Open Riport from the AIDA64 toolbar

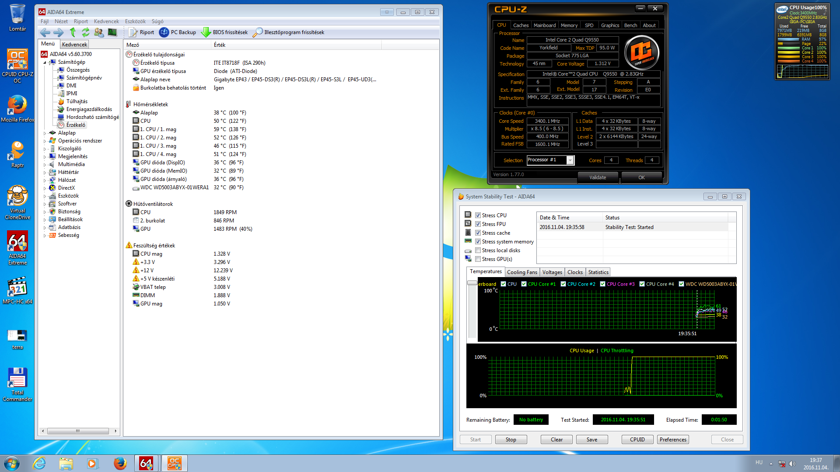(141, 32)
